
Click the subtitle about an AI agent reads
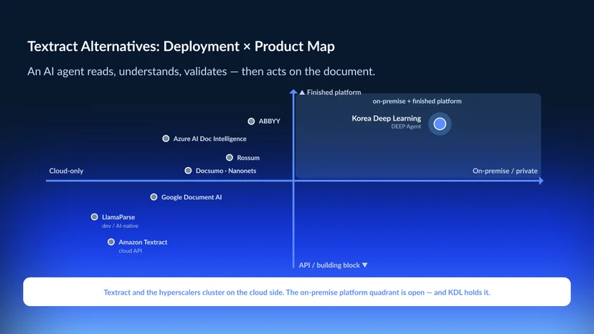coord(201,71)
